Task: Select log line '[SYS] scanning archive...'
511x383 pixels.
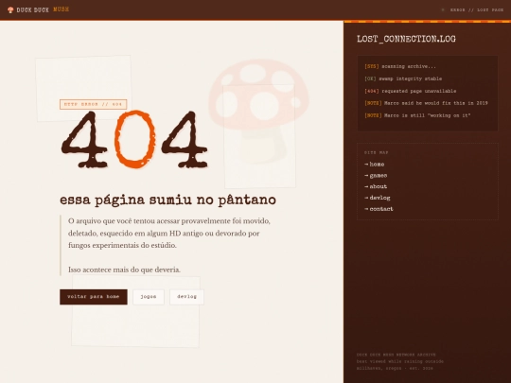Action: tap(400, 66)
